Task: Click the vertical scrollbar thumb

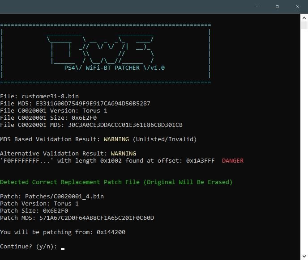Action: click(304, 25)
